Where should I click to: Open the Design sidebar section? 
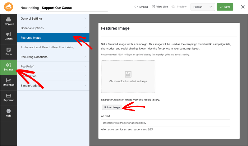click(8, 36)
